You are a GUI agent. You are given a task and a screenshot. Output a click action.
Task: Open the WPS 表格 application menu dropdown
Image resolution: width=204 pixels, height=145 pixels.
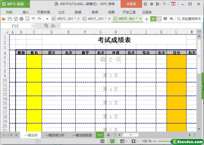(27, 4)
